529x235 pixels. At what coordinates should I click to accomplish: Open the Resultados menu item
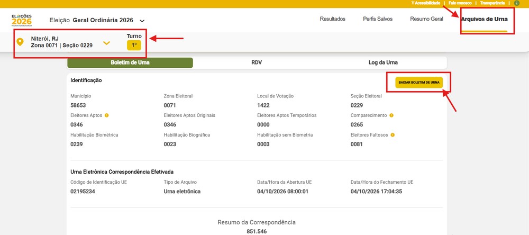(332, 19)
